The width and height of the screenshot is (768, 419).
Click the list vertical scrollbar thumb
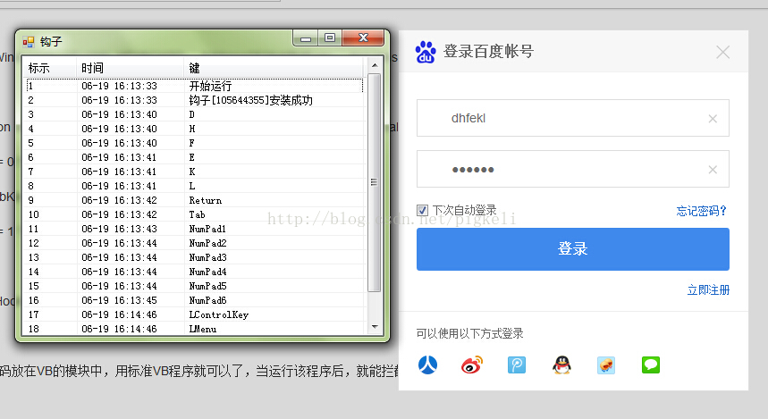tap(375, 182)
